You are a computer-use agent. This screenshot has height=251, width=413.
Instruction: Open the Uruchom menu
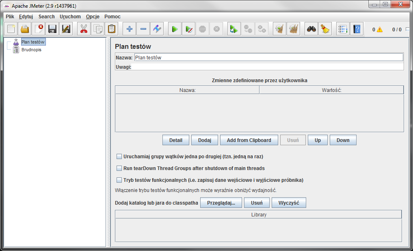click(70, 17)
